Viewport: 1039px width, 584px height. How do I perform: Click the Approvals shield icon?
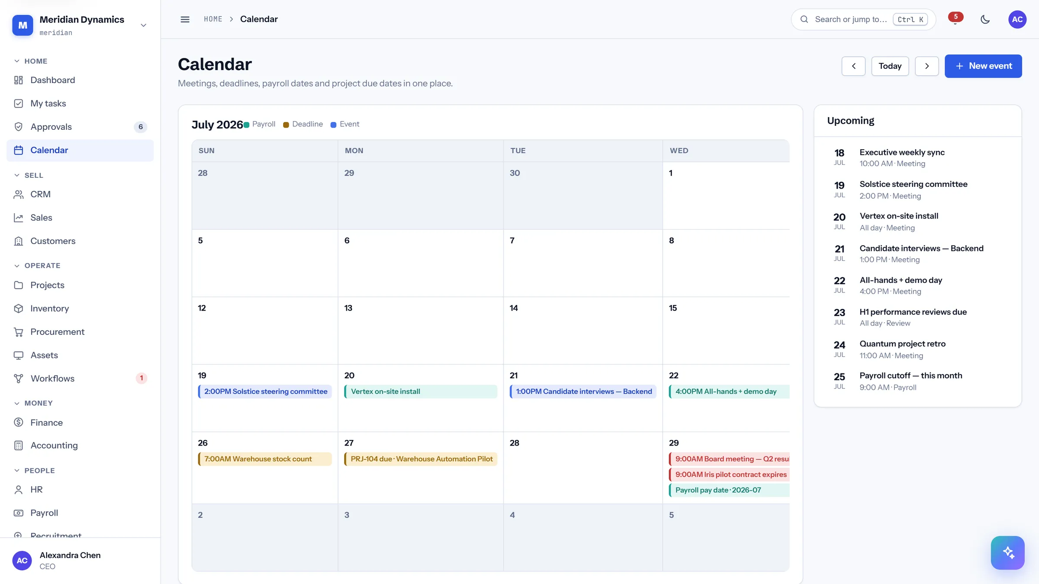18,127
